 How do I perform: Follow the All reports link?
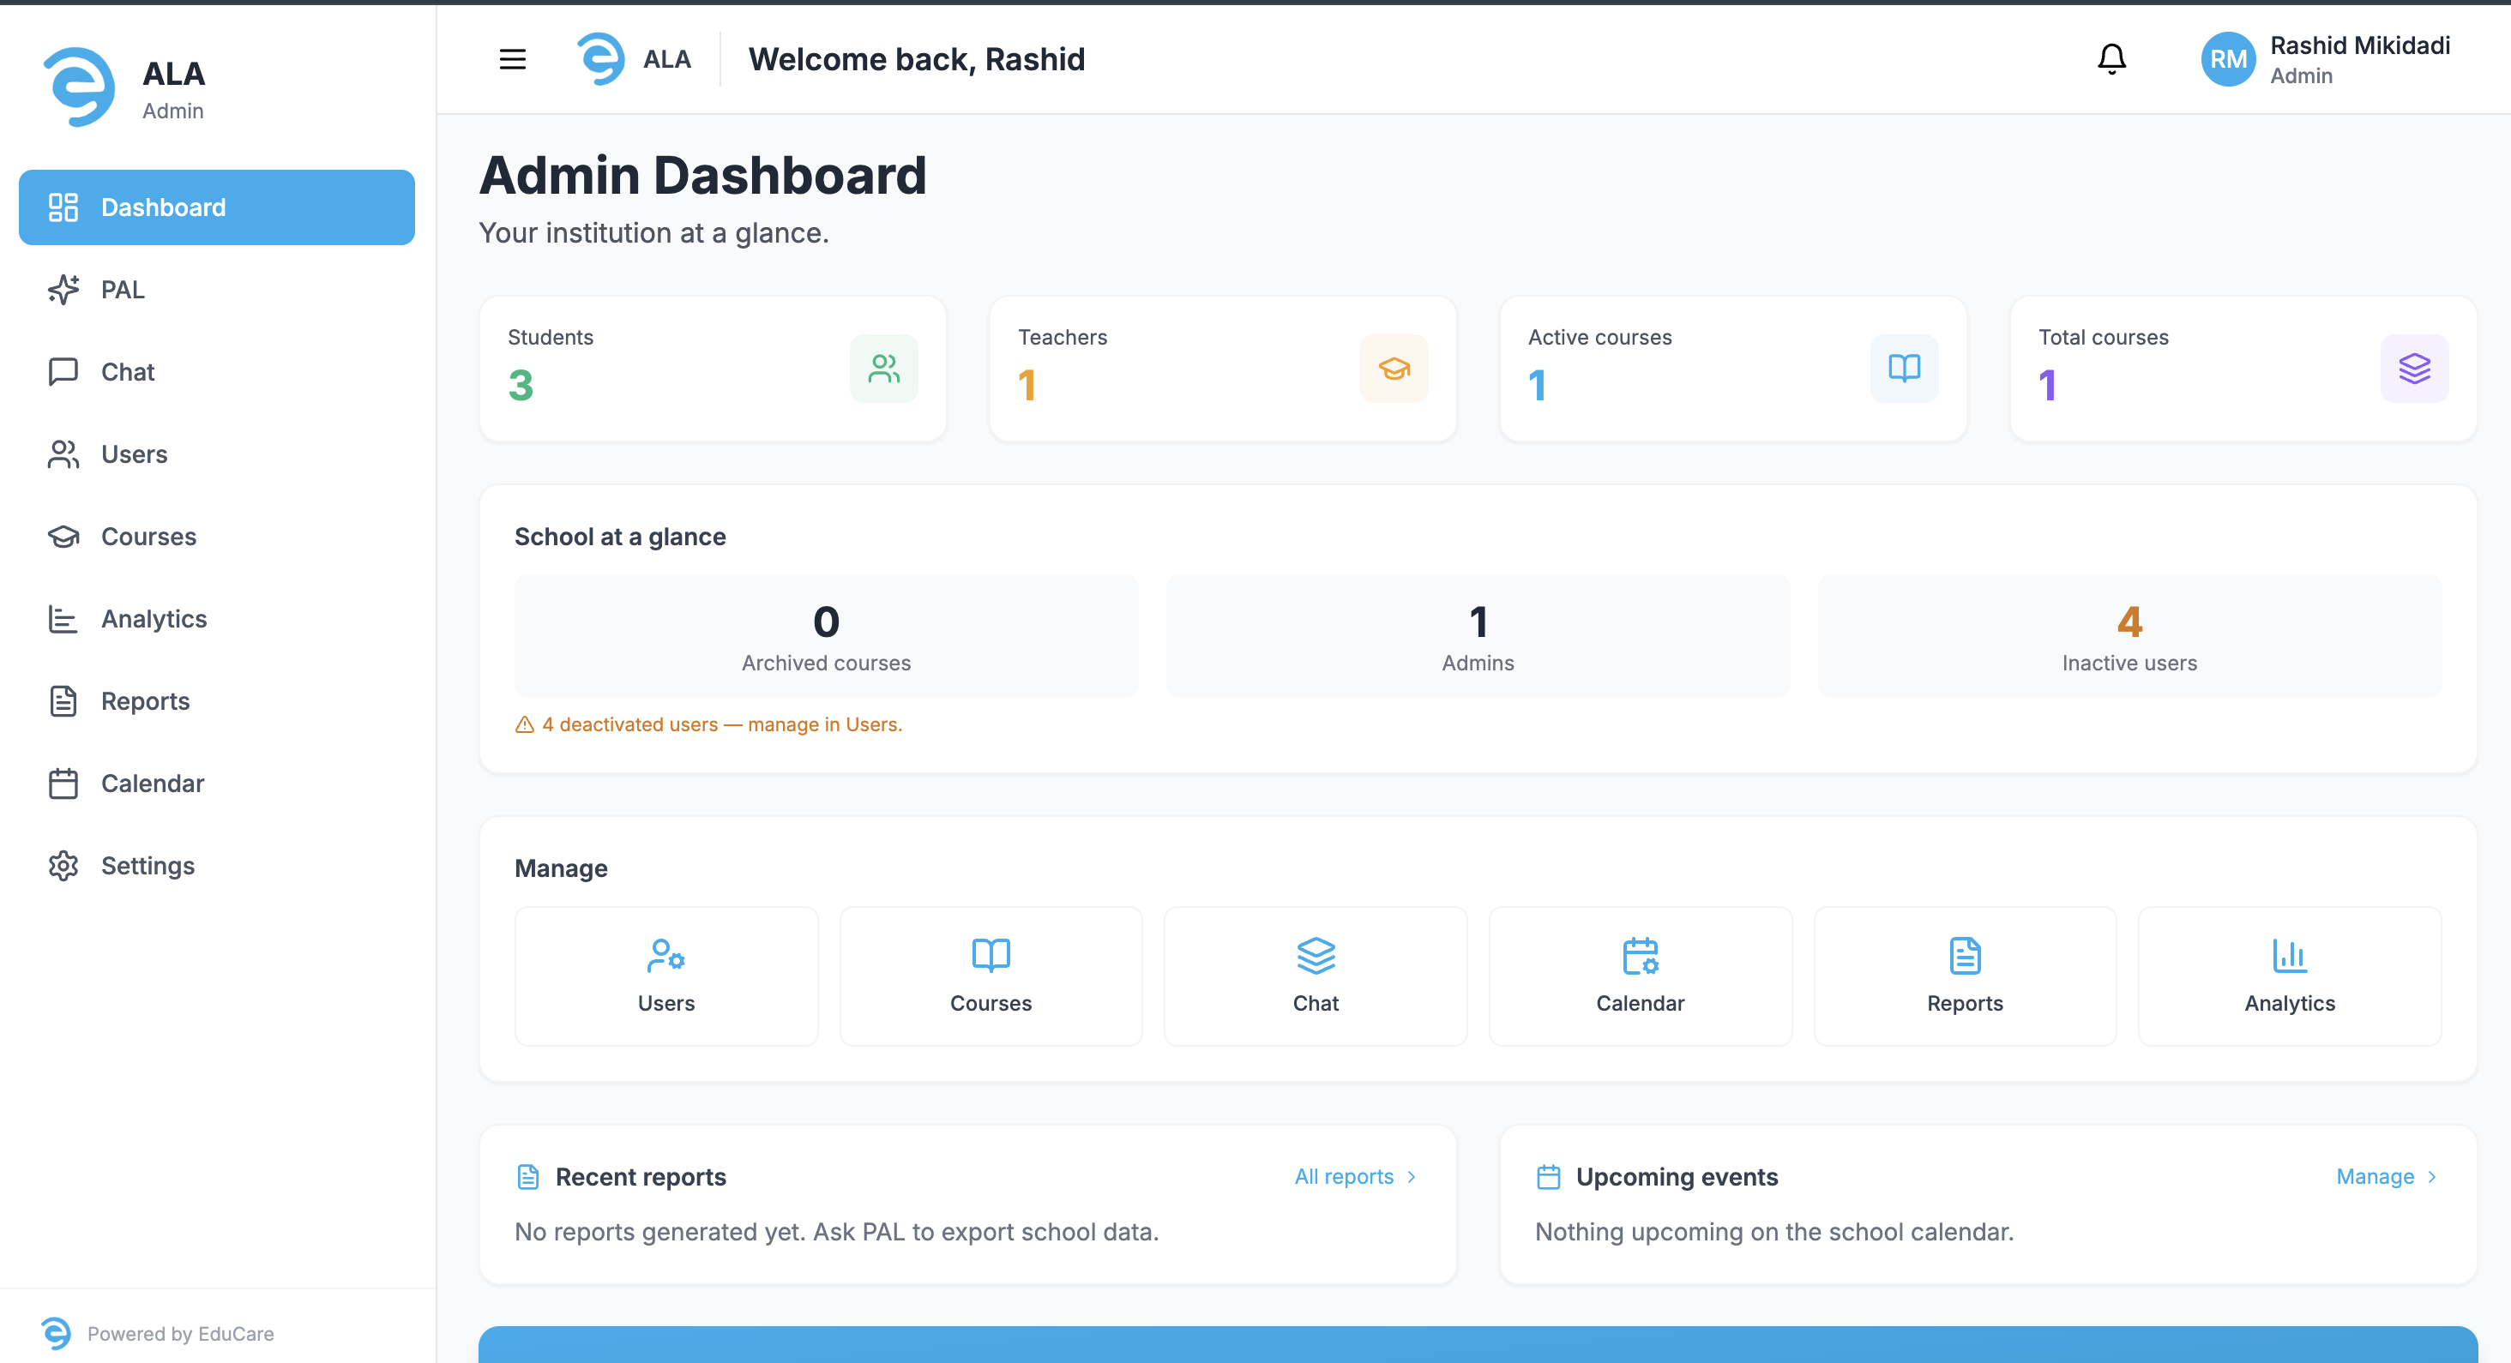1356,1177
